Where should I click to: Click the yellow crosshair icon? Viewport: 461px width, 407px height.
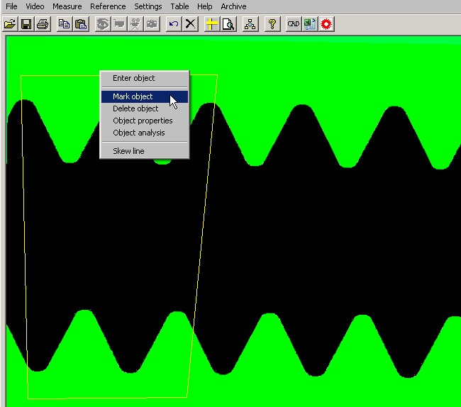coord(211,24)
